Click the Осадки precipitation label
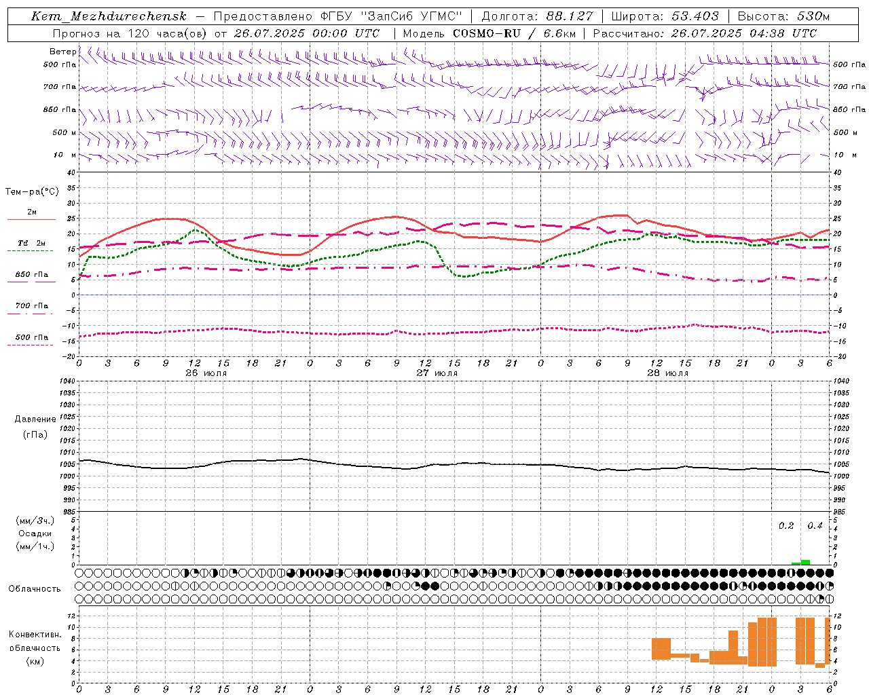This screenshot has height=695, width=869. pyautogui.click(x=35, y=533)
